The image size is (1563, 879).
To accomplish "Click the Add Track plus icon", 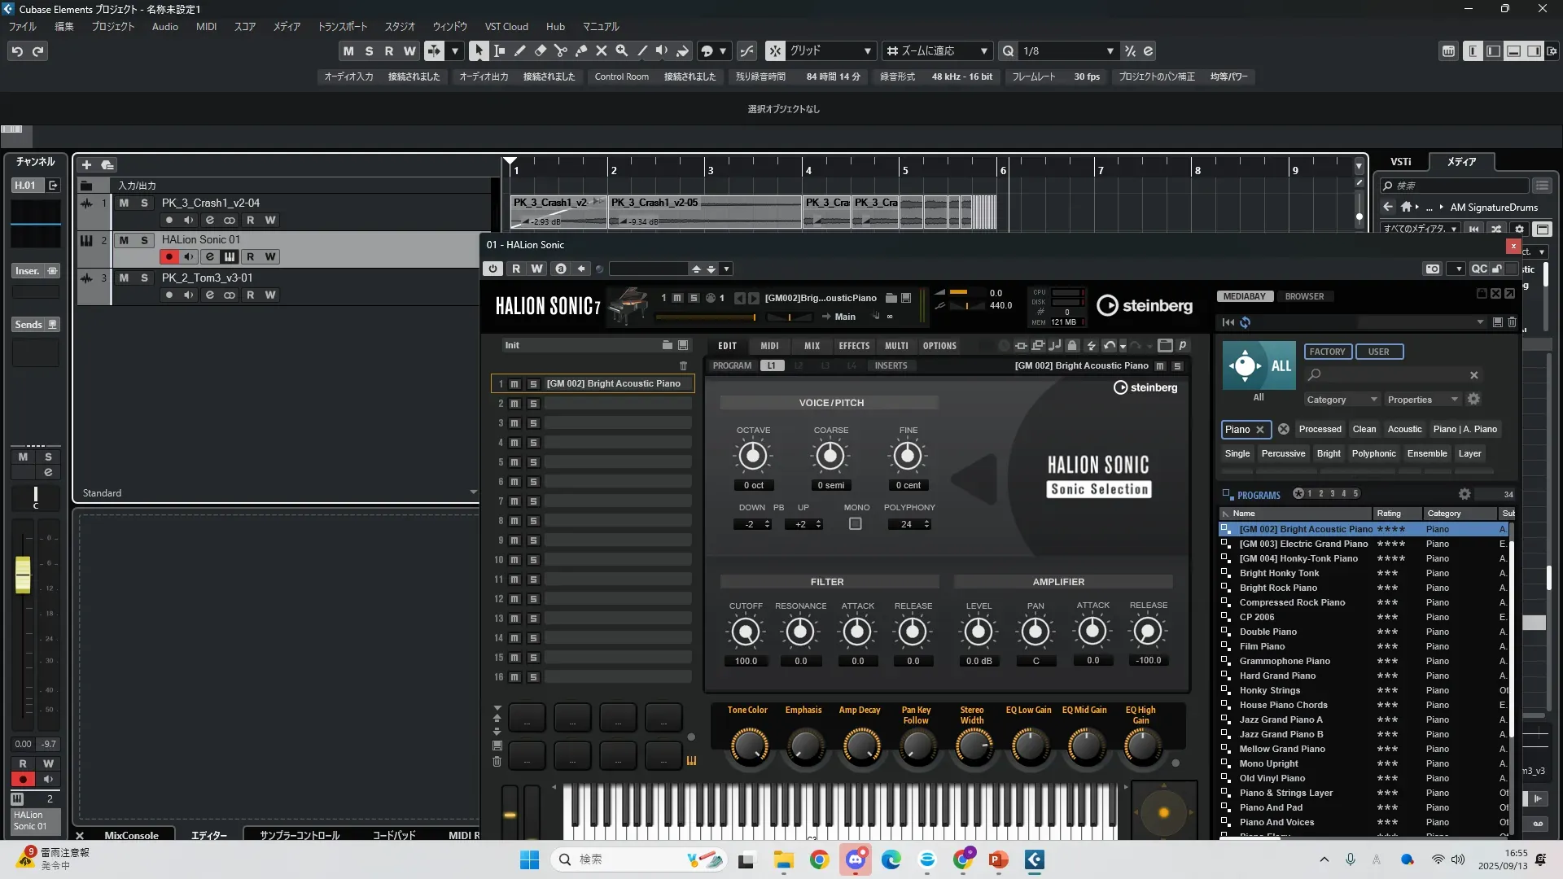I will [86, 164].
